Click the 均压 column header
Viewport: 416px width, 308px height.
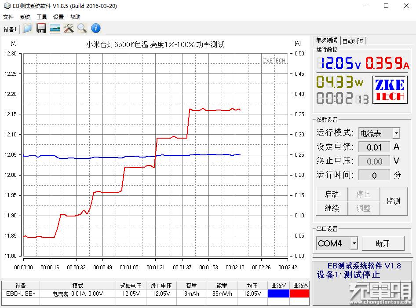point(252,286)
